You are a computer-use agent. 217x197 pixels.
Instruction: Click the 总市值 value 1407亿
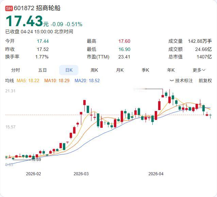tap(204, 57)
